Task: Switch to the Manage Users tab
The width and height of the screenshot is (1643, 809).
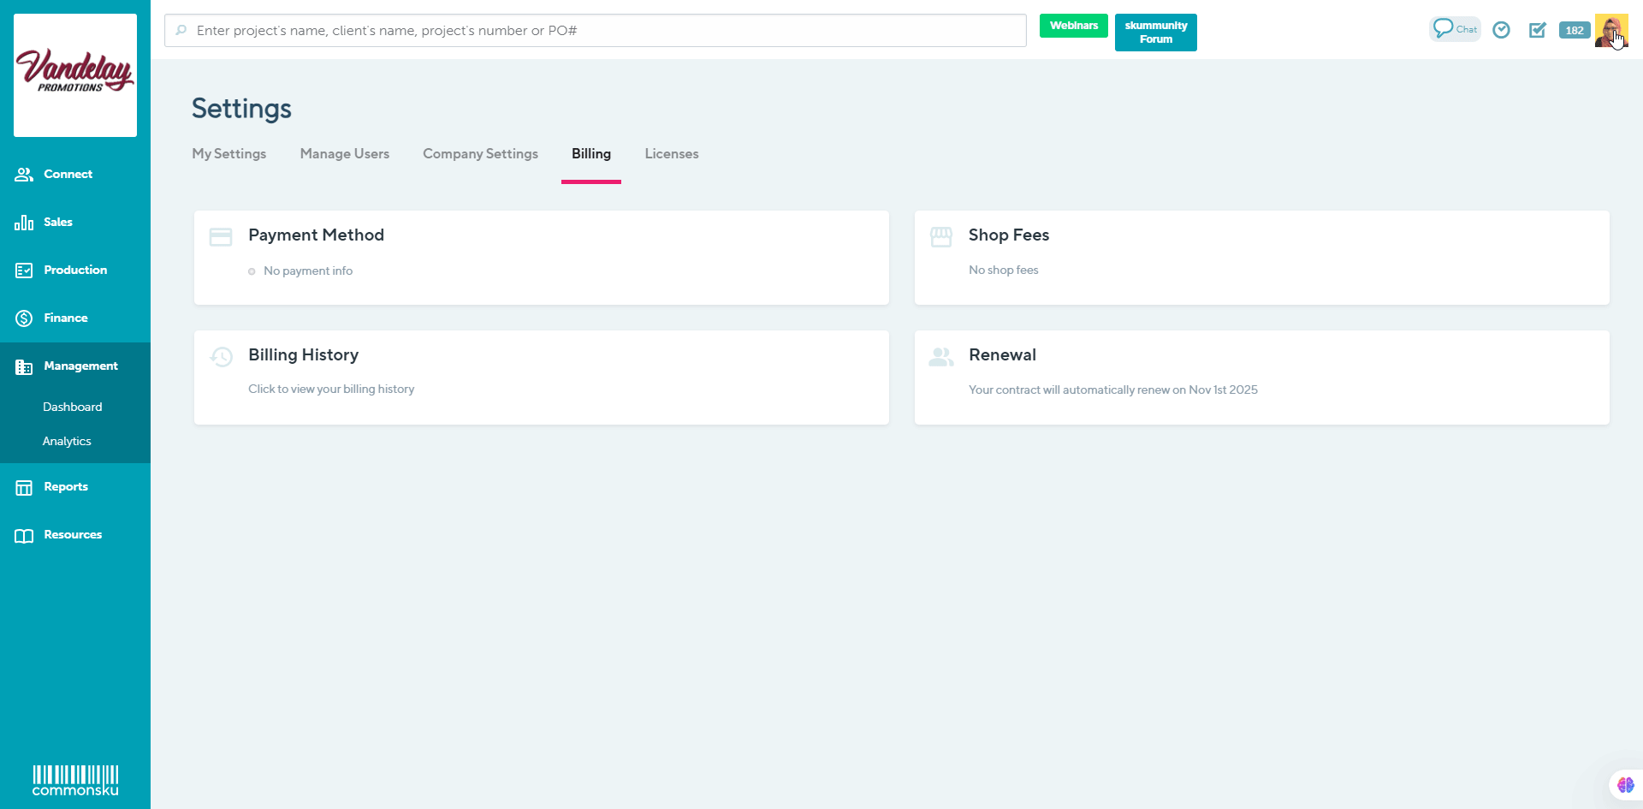Action: pos(345,154)
